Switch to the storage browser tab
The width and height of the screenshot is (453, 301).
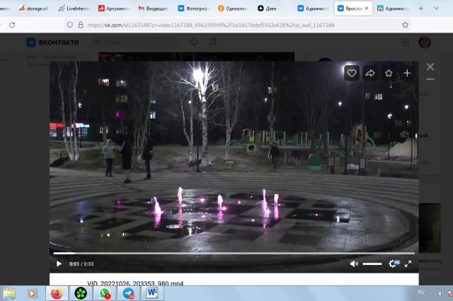(33, 8)
